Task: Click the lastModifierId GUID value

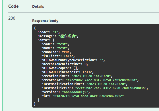Action: pyautogui.click(x=111, y=88)
